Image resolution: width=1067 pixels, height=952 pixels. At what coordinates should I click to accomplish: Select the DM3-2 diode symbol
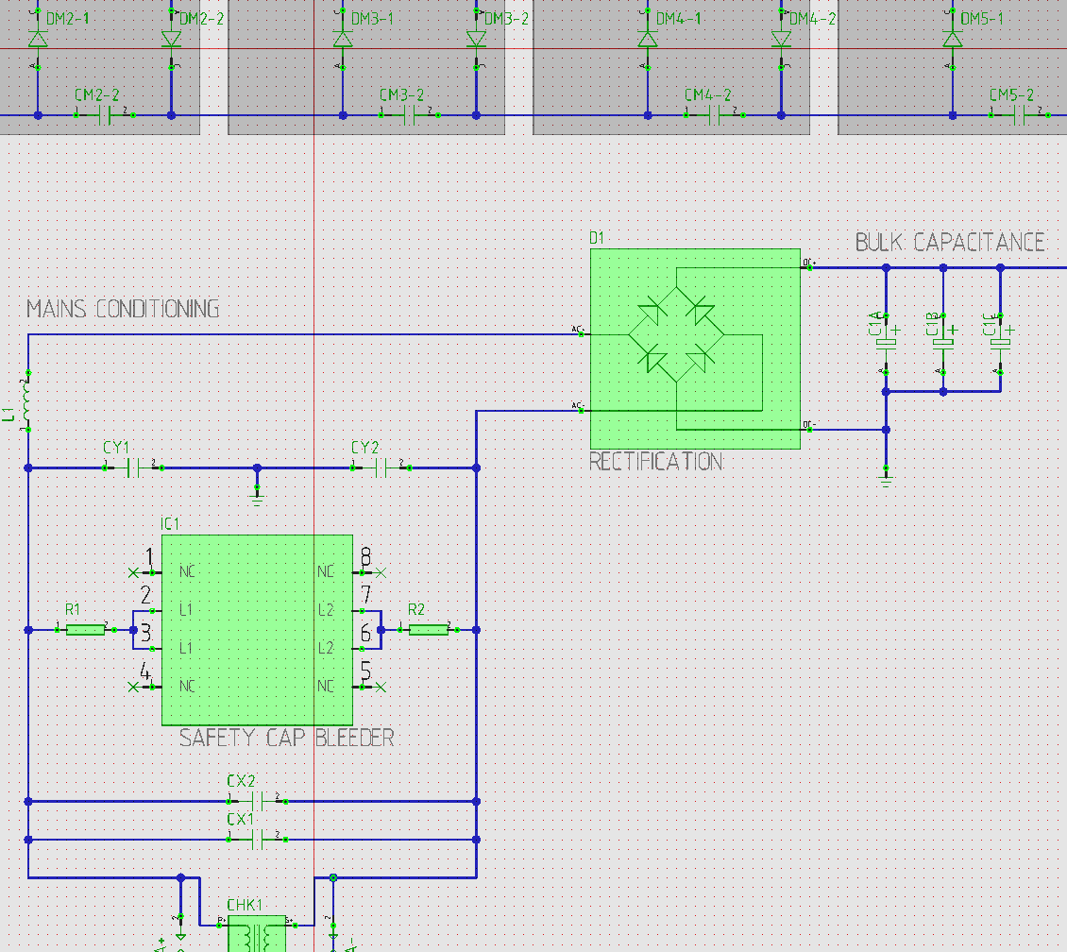pos(476,39)
